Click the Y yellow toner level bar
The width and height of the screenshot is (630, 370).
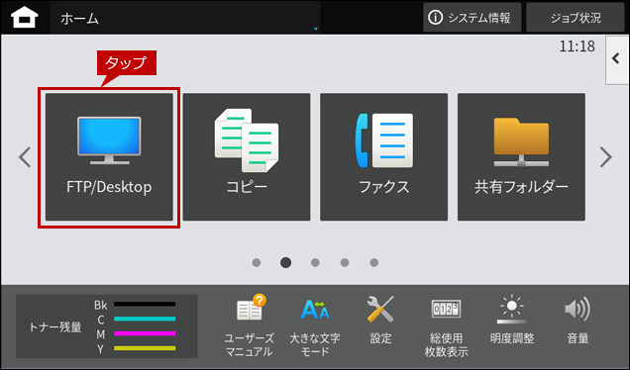pyautogui.click(x=145, y=348)
